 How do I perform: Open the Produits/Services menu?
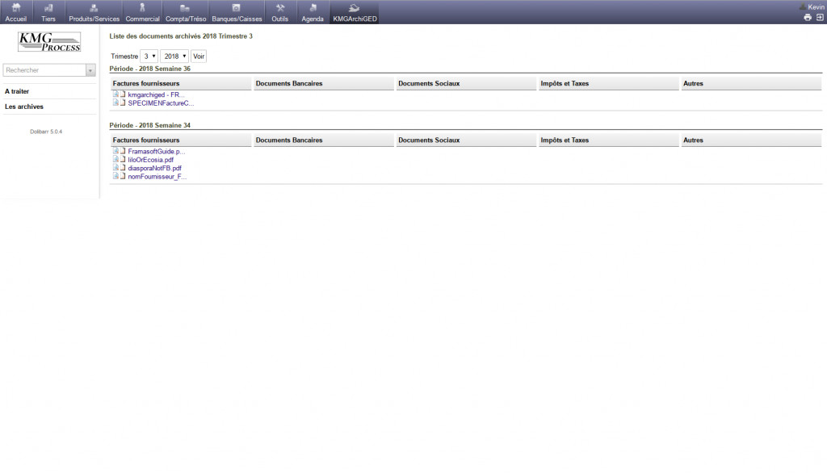94,12
